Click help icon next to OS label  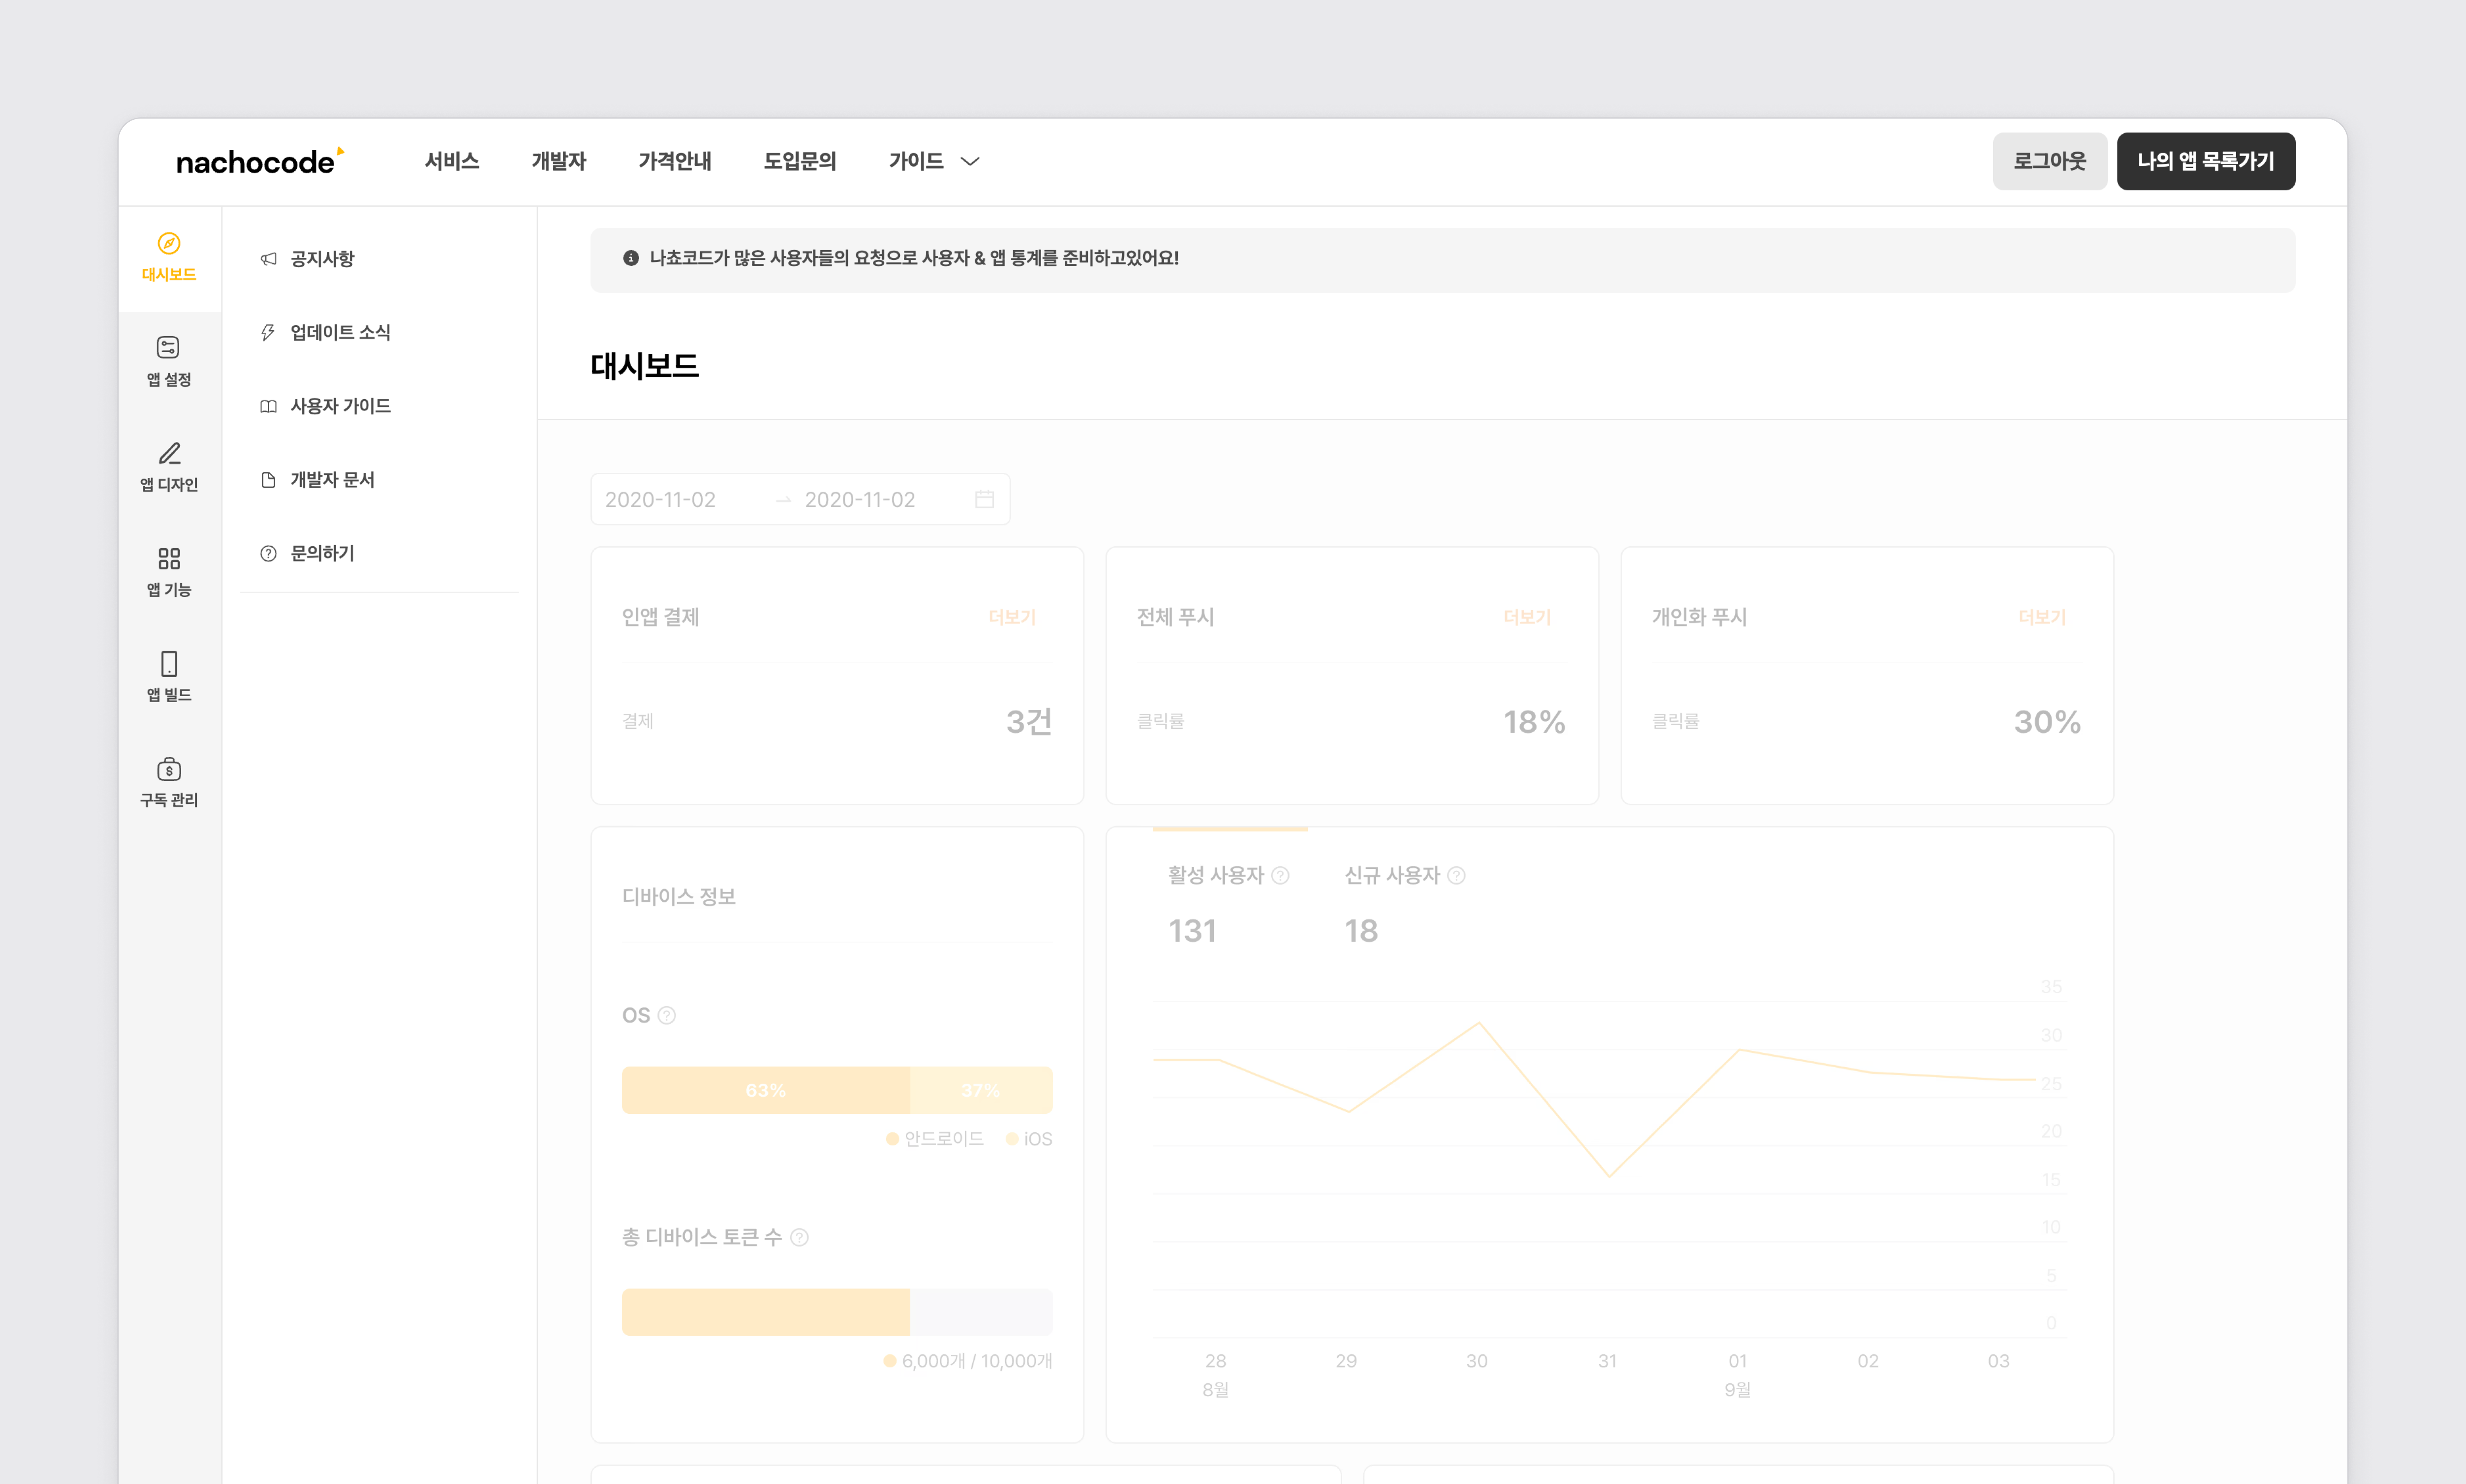pos(667,1016)
